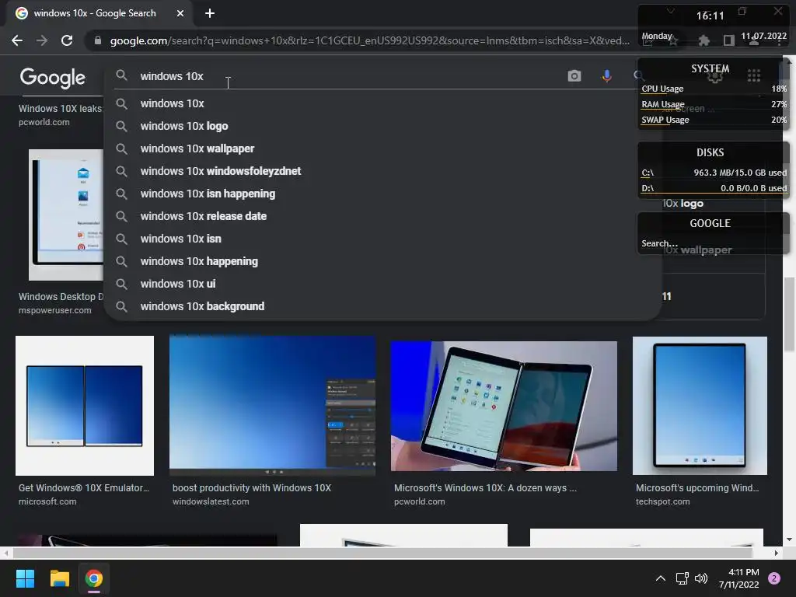Open 'Get Windows 10X Emulator' image thumbnail
The width and height of the screenshot is (796, 597).
coord(85,406)
